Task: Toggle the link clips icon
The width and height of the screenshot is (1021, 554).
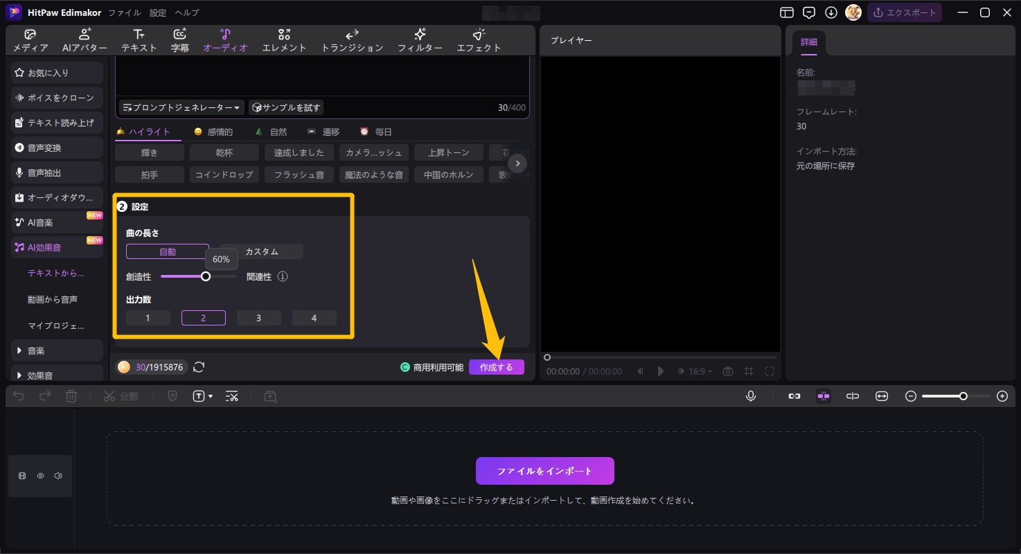Action: click(x=794, y=396)
